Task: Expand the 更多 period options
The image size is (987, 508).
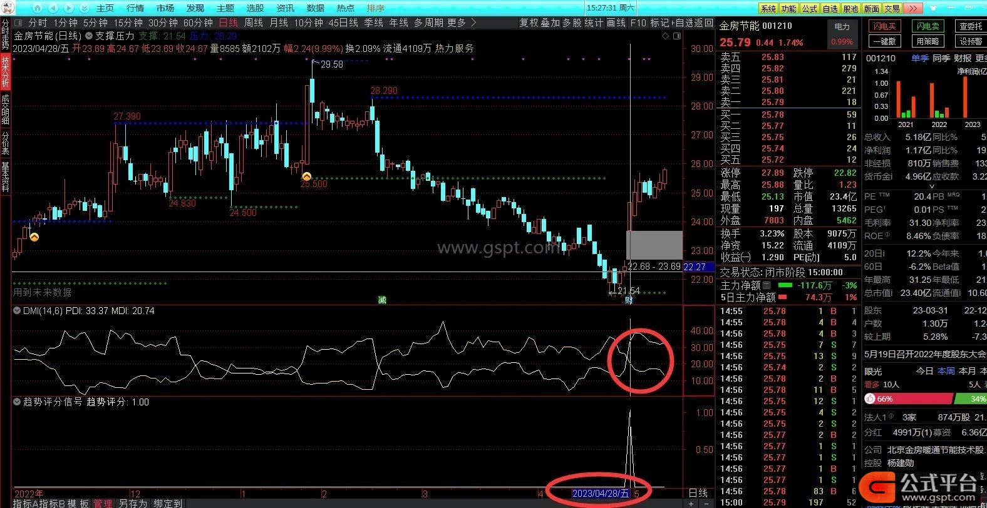Action: 457,23
